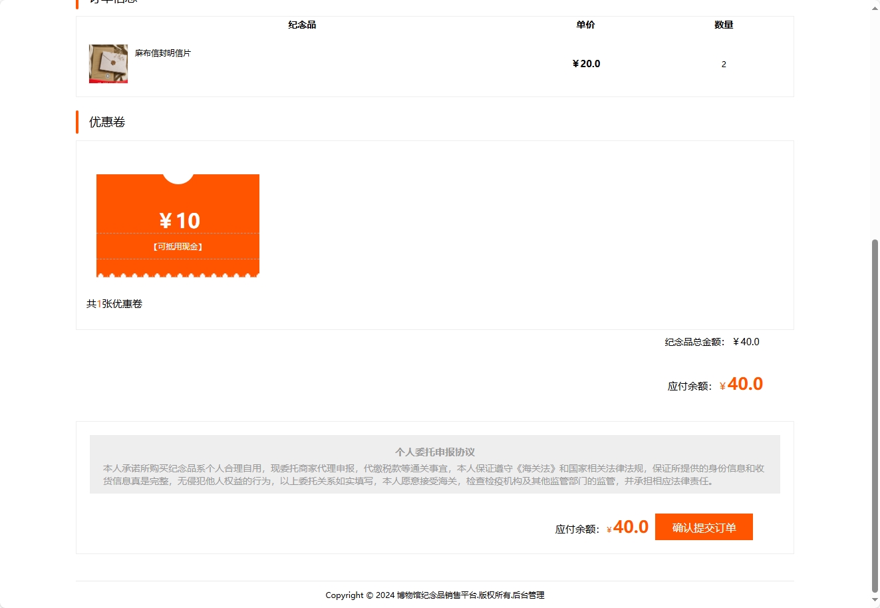Click the 纪念品 column header
This screenshot has height=608, width=880.
coord(302,25)
